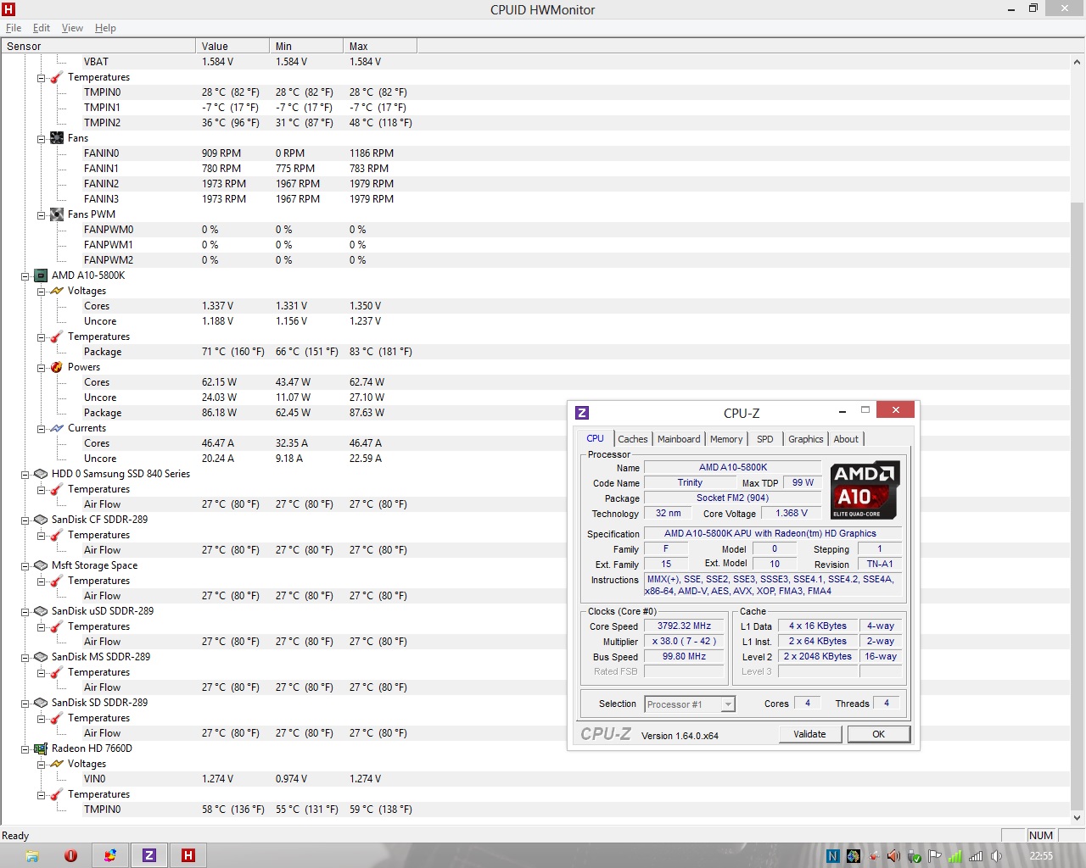Switch to the Graphics tab in CPU-Z
Screen dimensions: 1086x868
pyautogui.click(x=805, y=439)
